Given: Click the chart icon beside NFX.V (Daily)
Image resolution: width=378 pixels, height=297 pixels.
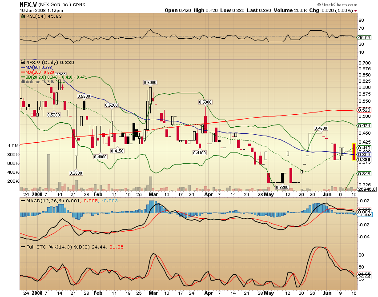Looking at the screenshot, I should 23,63.
